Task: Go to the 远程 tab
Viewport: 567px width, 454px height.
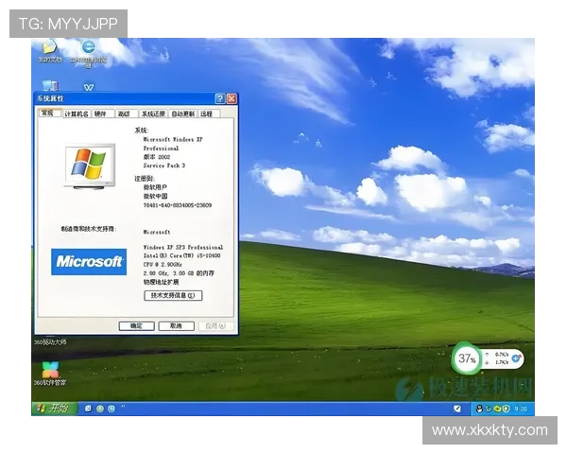Action: coord(206,113)
